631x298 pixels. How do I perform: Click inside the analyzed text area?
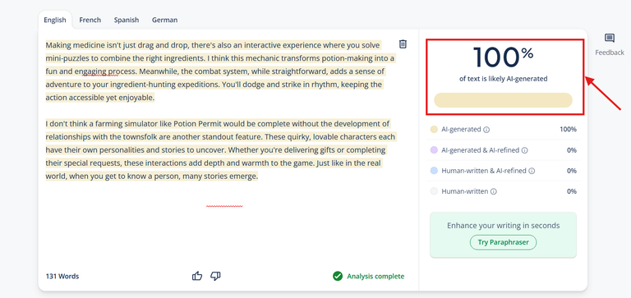click(x=220, y=112)
